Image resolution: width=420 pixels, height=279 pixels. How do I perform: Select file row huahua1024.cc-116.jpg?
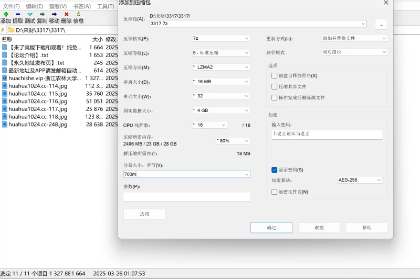pos(59,102)
